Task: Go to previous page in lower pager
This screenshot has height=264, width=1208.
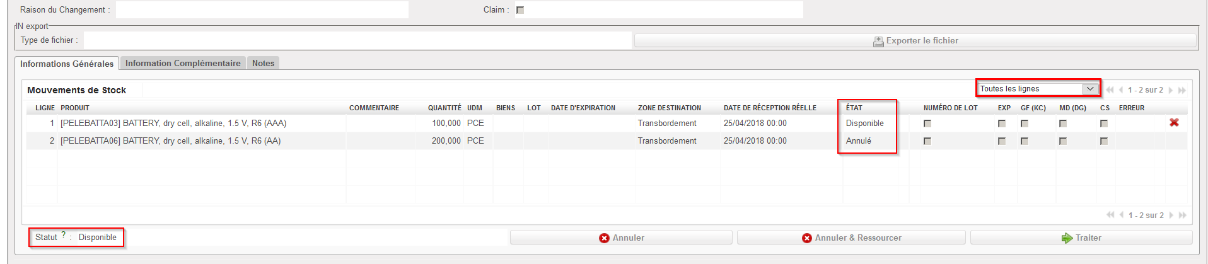Action: pos(1121,215)
